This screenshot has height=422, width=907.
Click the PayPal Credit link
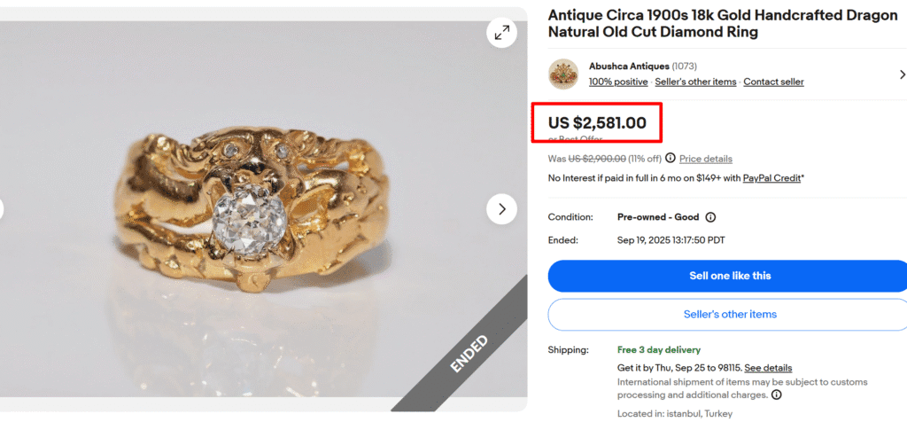[771, 178]
